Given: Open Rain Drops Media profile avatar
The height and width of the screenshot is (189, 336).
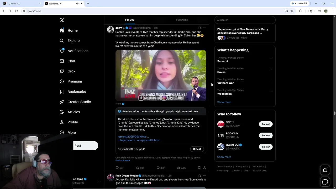Looking at the screenshot, I should pos(111,177).
